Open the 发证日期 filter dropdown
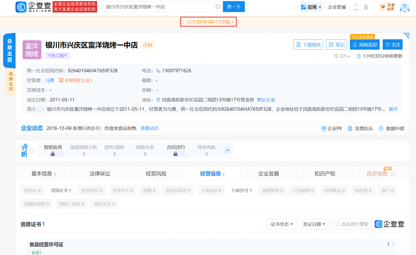The height and width of the screenshot is (255, 416). [314, 224]
